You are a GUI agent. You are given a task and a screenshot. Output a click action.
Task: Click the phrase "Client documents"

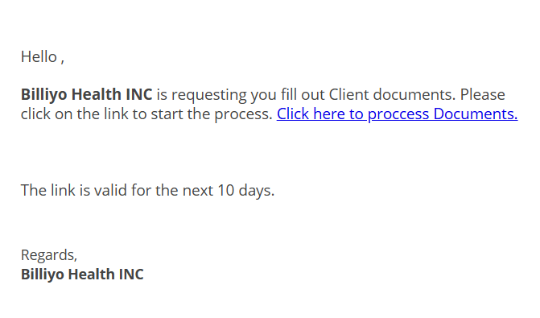[x=391, y=95]
